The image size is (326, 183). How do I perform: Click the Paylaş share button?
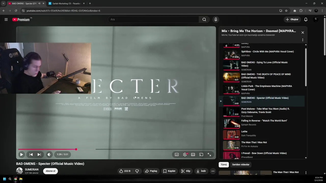point(151,171)
